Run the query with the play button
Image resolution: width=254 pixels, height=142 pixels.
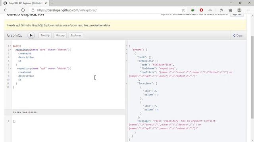click(x=31, y=35)
